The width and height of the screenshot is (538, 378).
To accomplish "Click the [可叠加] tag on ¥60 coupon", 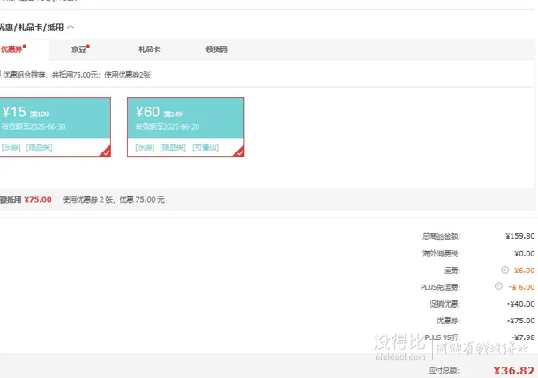I will point(205,147).
